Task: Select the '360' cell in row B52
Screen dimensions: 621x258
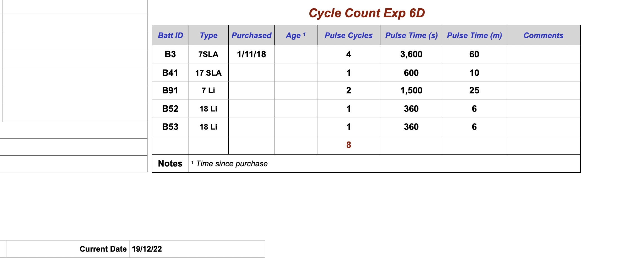Action: [412, 109]
